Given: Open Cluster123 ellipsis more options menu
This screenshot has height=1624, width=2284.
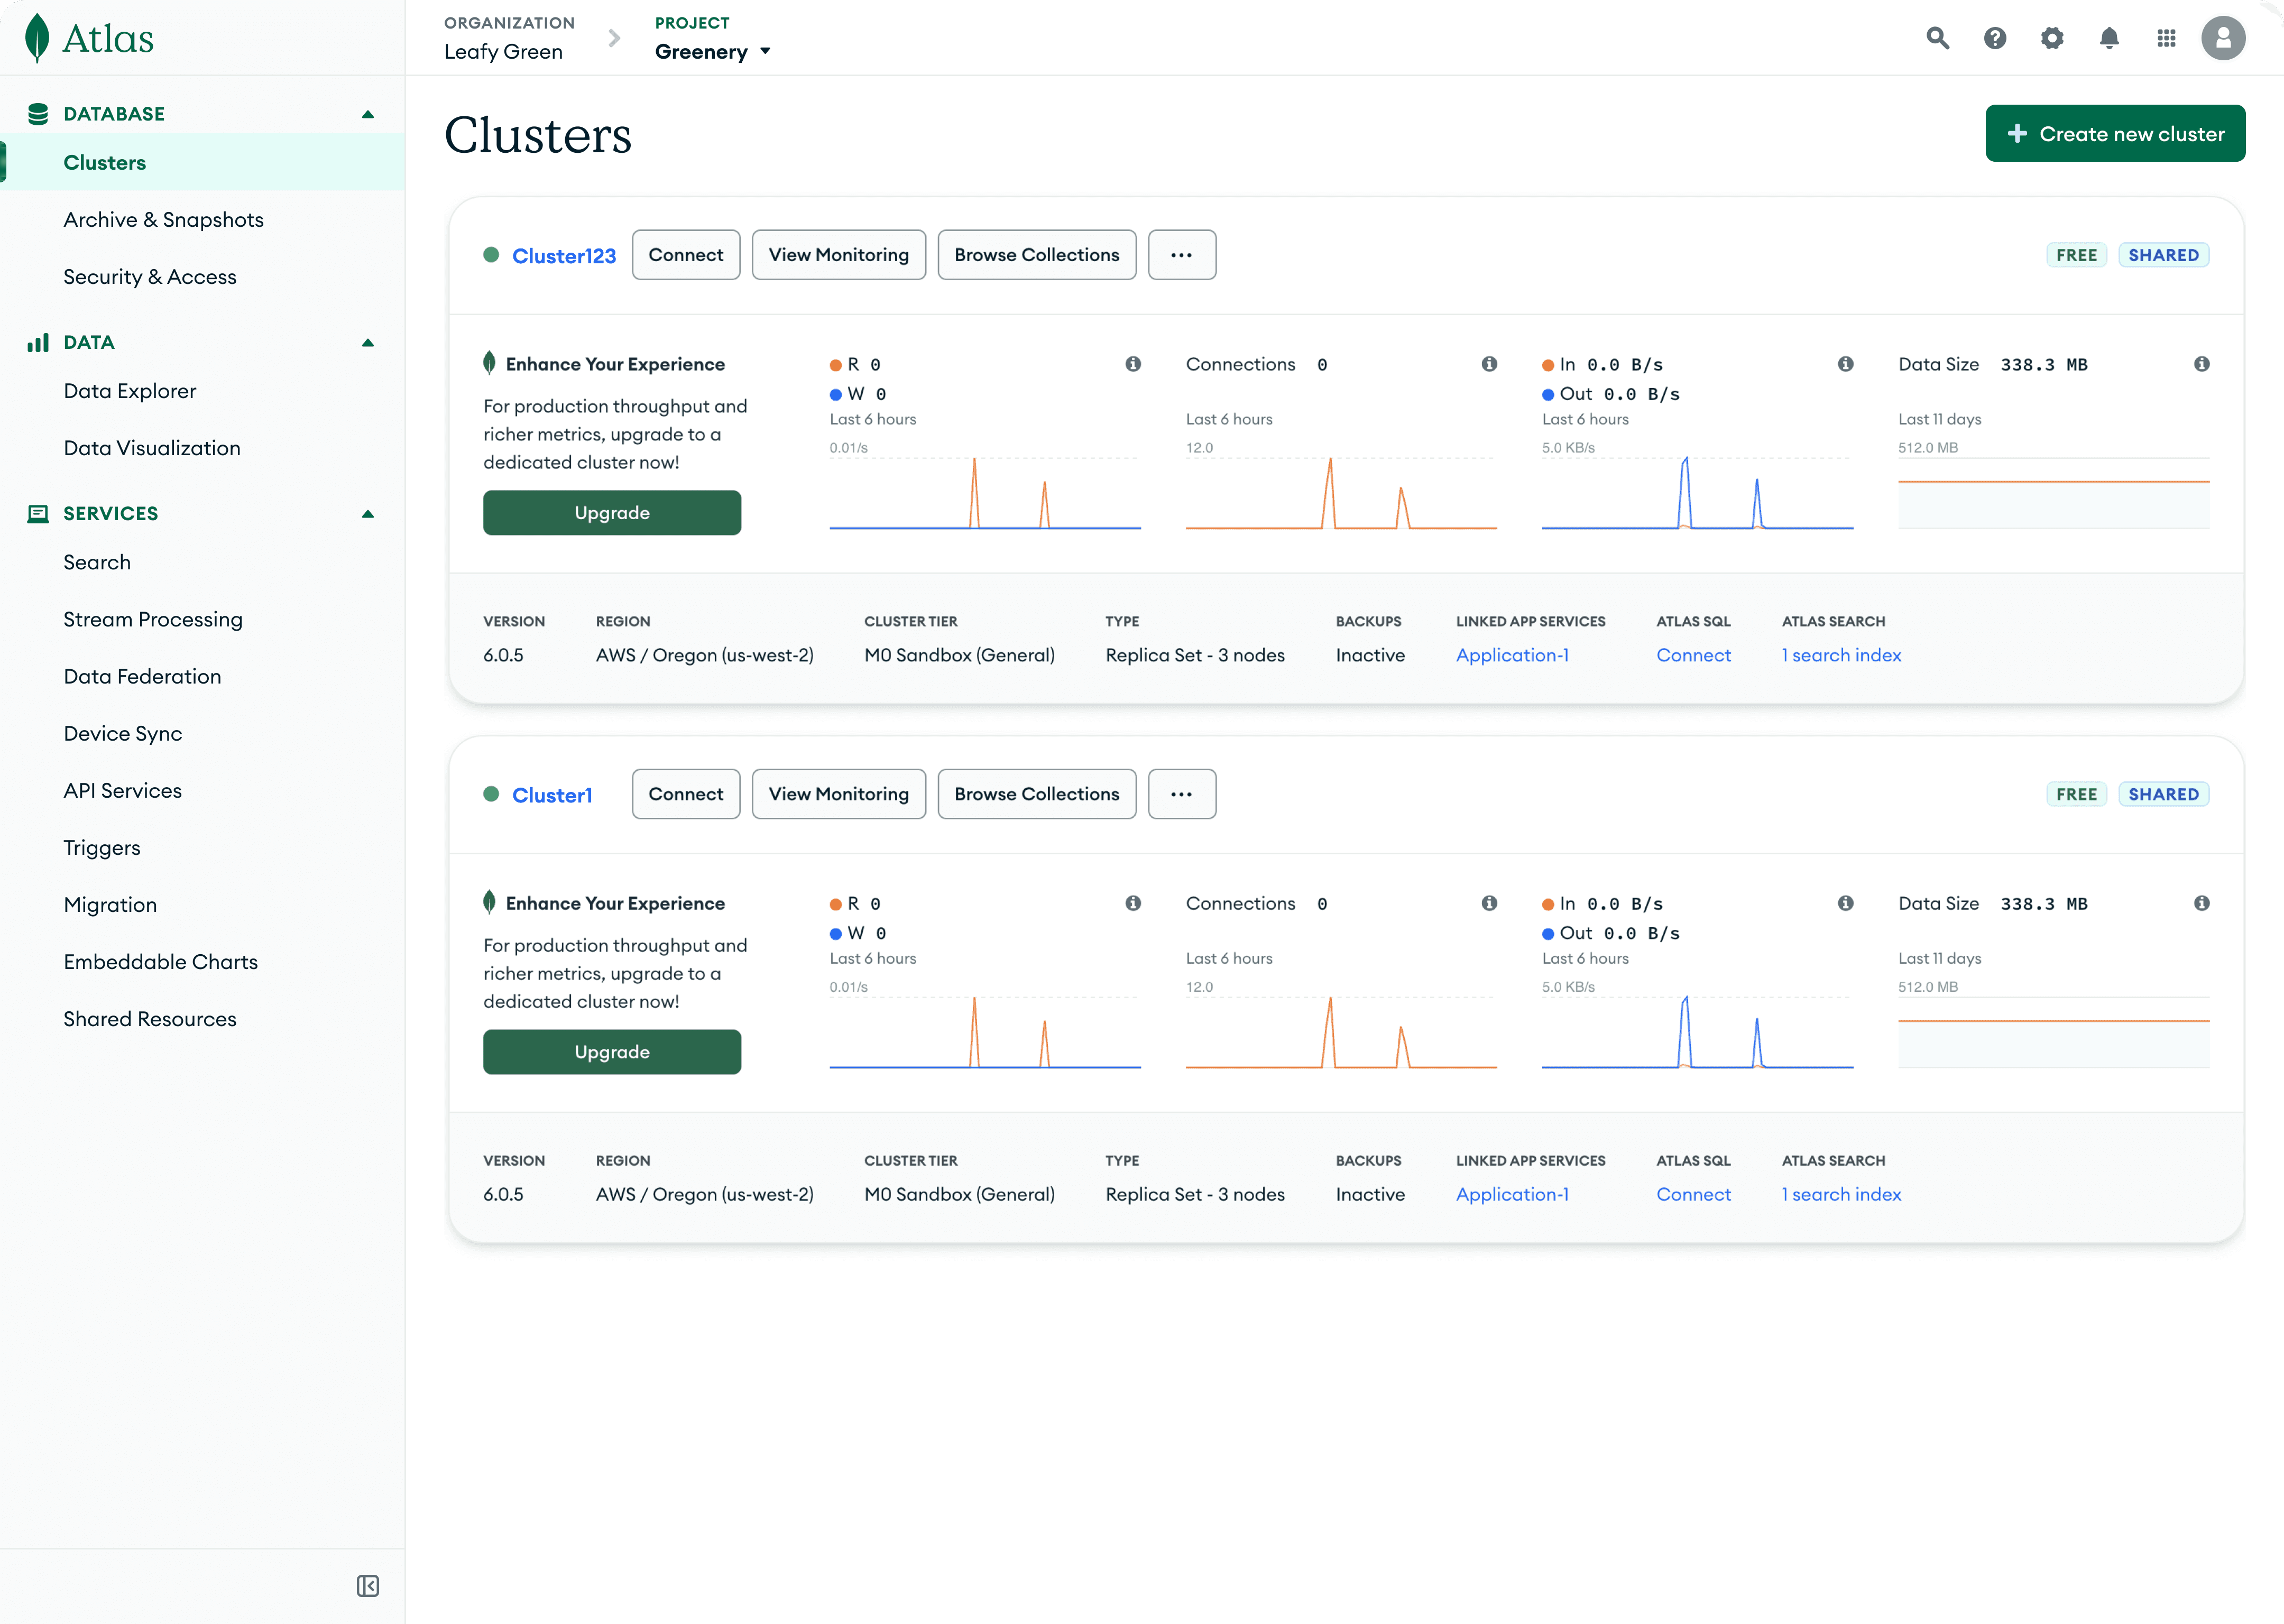Looking at the screenshot, I should (x=1181, y=255).
